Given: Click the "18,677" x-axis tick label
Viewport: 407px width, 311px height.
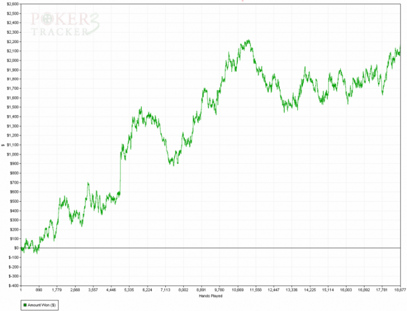Looking at the screenshot, I should coord(400,289).
